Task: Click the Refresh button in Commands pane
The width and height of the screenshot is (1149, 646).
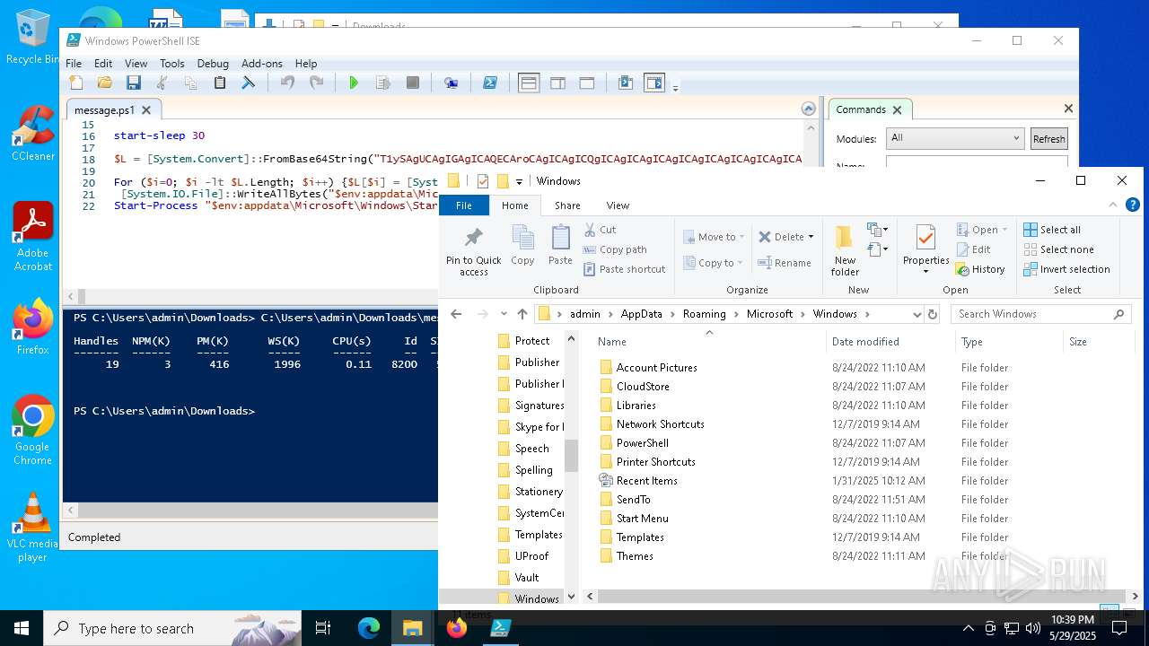Action: pos(1048,138)
